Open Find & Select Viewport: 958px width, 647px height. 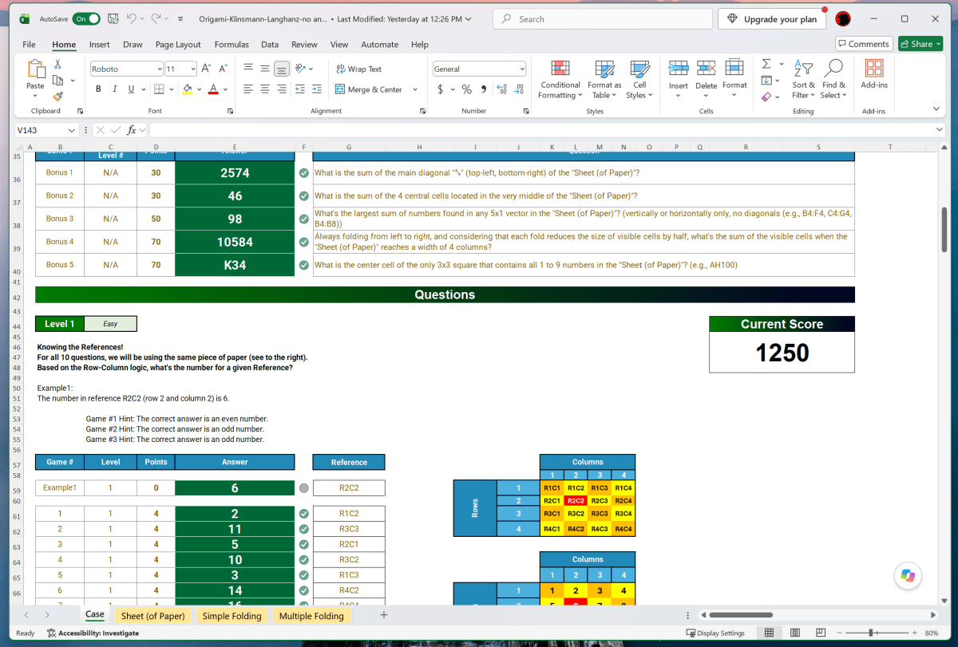(x=833, y=80)
